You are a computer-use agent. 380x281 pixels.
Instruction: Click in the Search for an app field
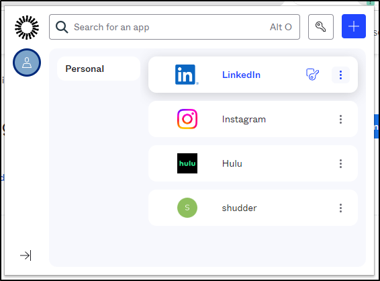[175, 27]
